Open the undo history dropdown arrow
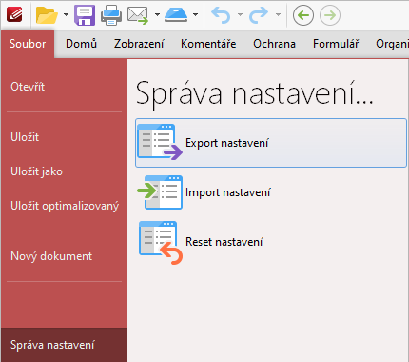Image resolution: width=409 pixels, height=362 pixels. [x=240, y=14]
